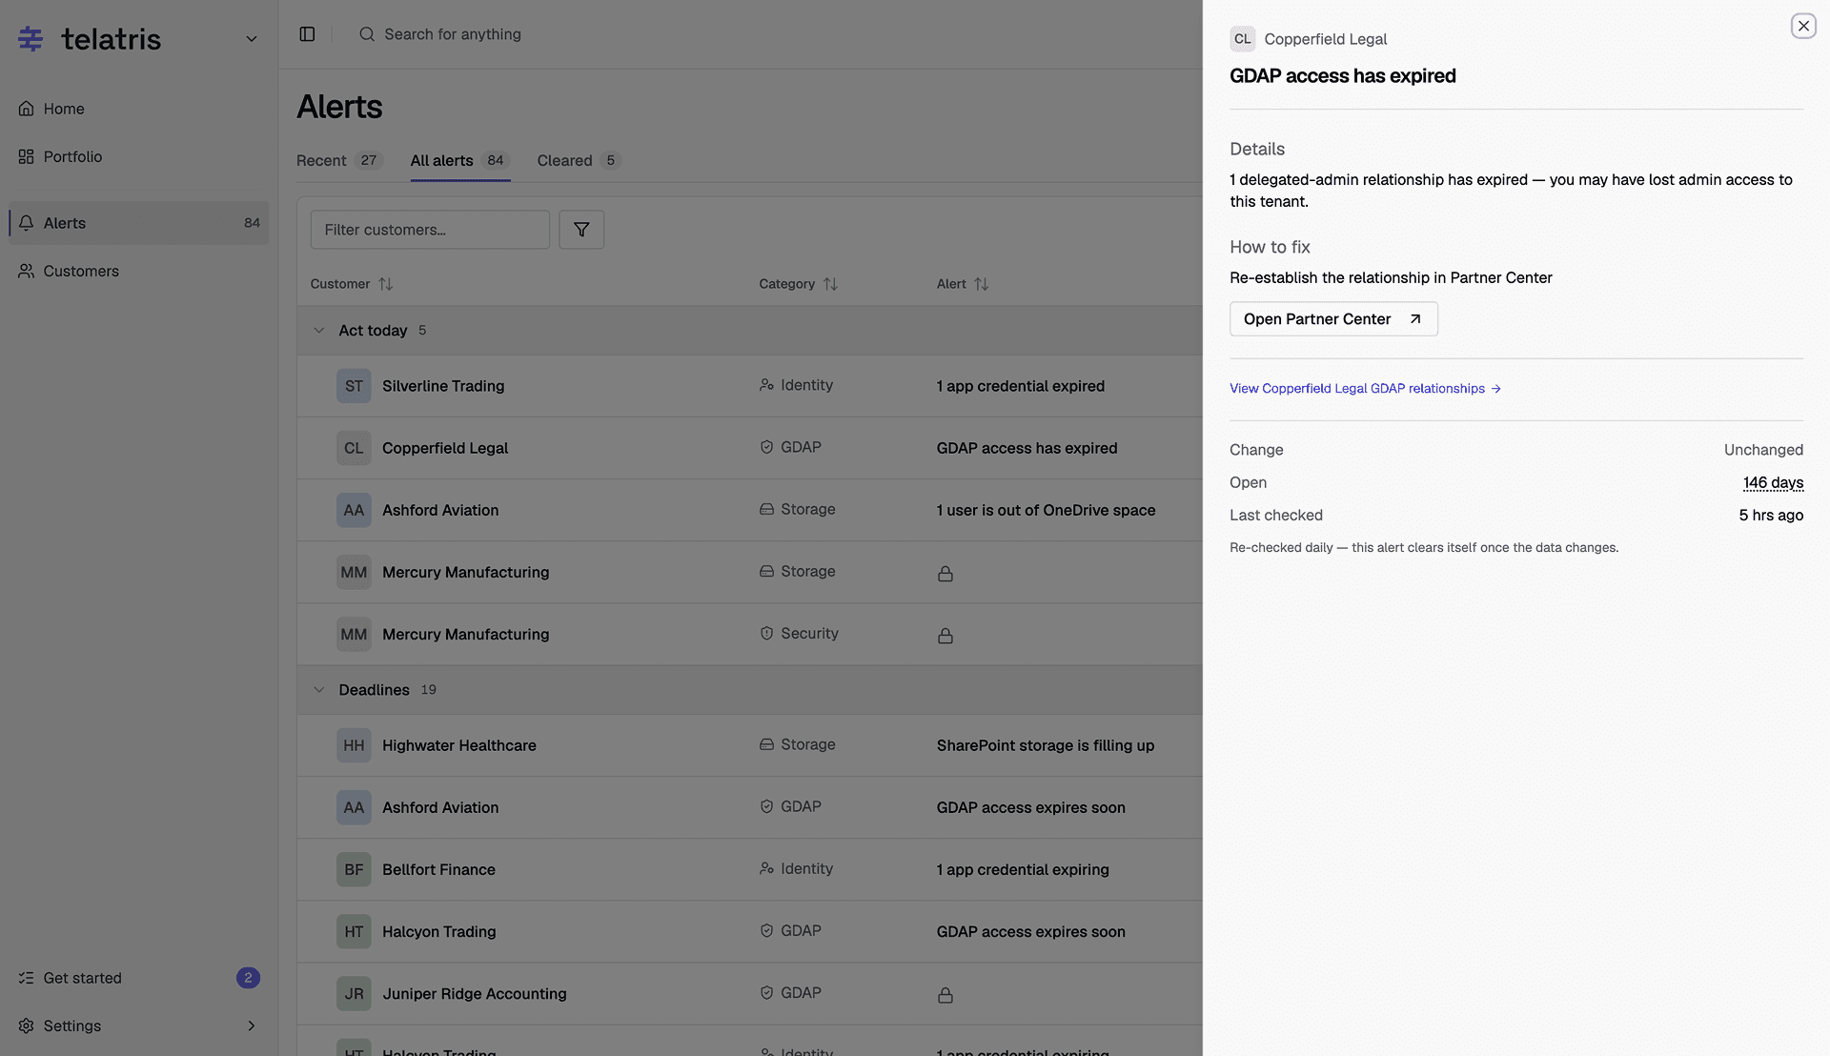Collapse the Act today group

(319, 331)
